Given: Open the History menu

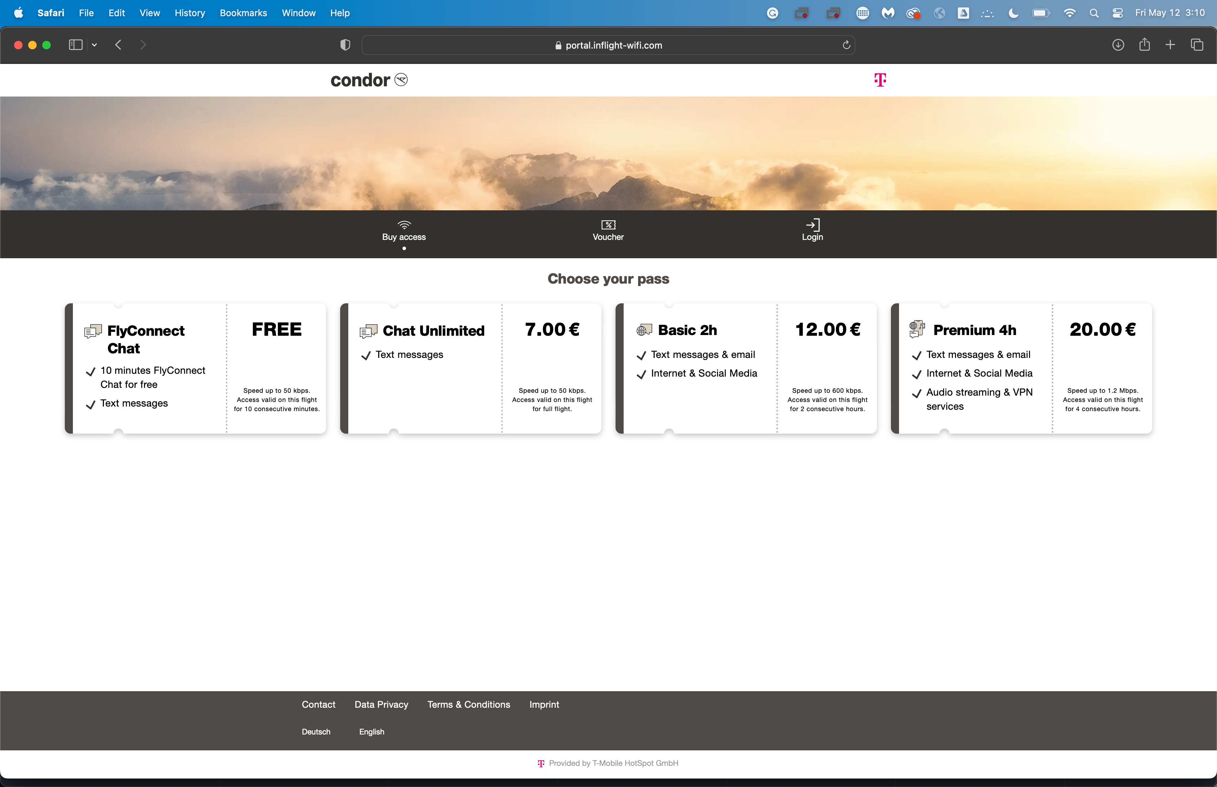Looking at the screenshot, I should [189, 12].
